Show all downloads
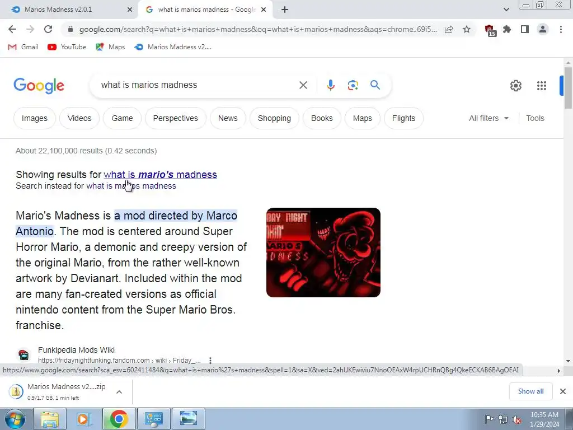This screenshot has width=573, height=430. [530, 391]
